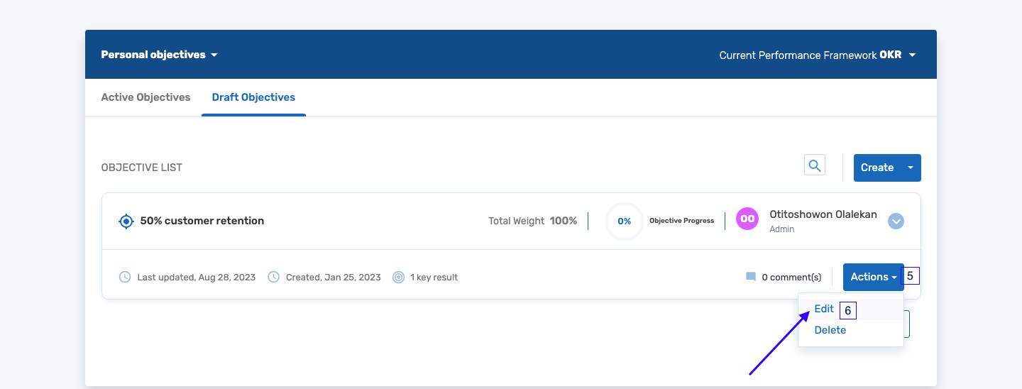Viewport: 1022px width, 389px height.
Task: Select the Draft Objectives tab
Action: pyautogui.click(x=253, y=97)
